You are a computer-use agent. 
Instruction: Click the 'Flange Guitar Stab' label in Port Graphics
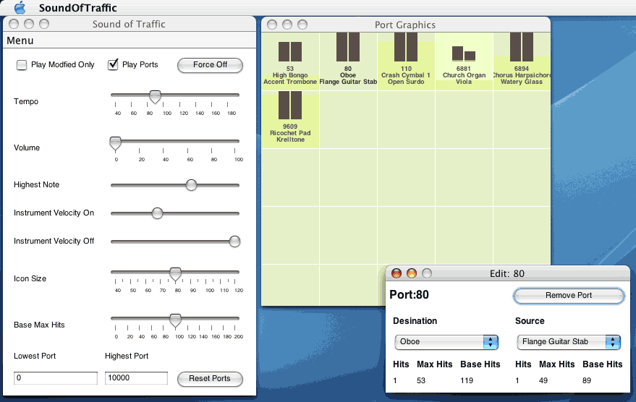tap(348, 82)
